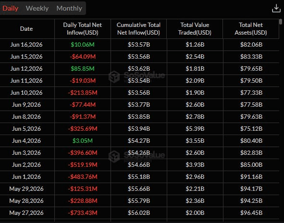This screenshot has width=284, height=223.
Task: Click the Cumulative Total Net Inflow(USD) header
Action: pyautogui.click(x=138, y=29)
